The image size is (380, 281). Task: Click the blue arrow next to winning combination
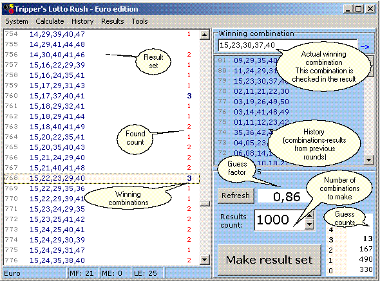click(365, 46)
